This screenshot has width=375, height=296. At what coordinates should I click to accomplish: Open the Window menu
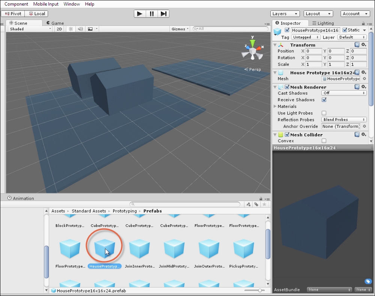(72, 4)
